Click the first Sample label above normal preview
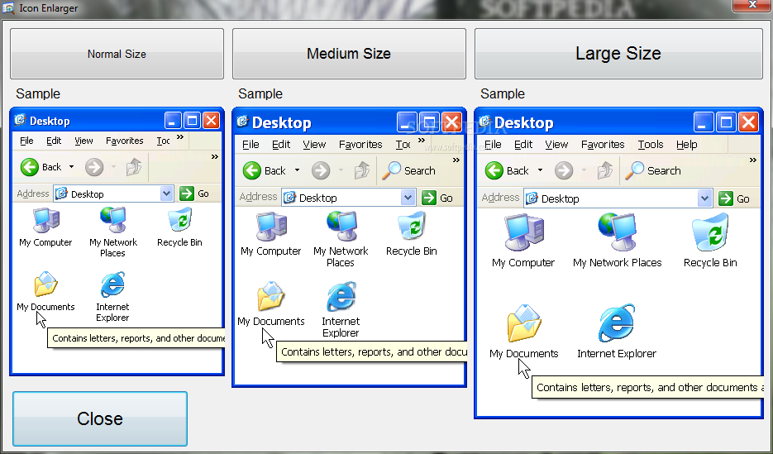The image size is (773, 454). point(38,93)
